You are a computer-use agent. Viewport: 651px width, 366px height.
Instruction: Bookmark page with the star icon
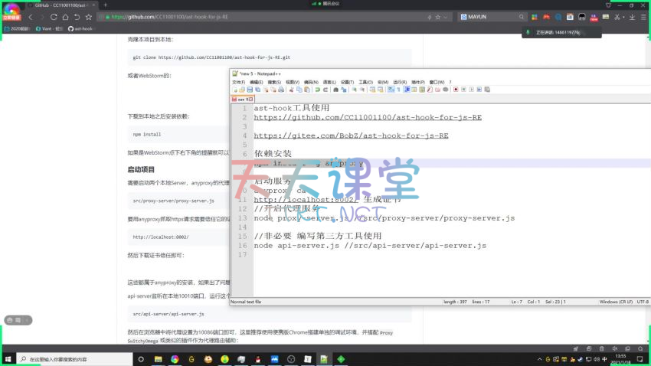coord(437,17)
